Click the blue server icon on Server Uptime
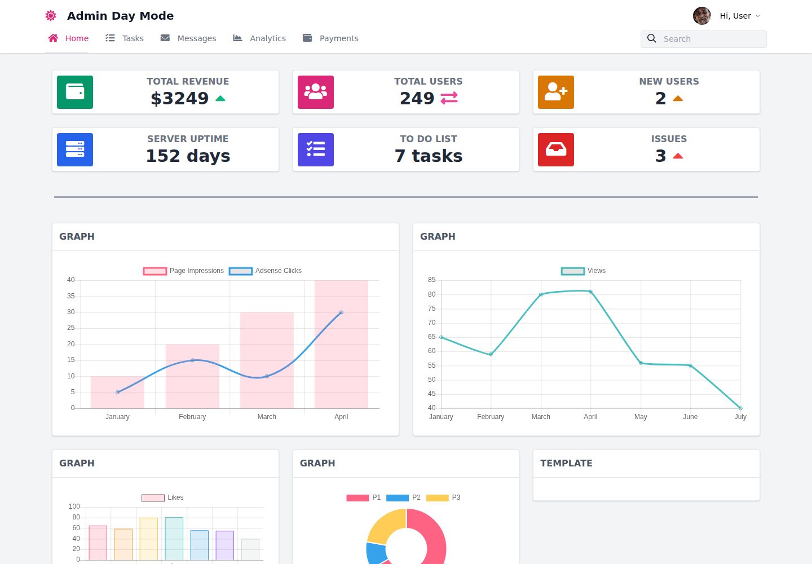This screenshot has height=564, width=812. (75, 149)
